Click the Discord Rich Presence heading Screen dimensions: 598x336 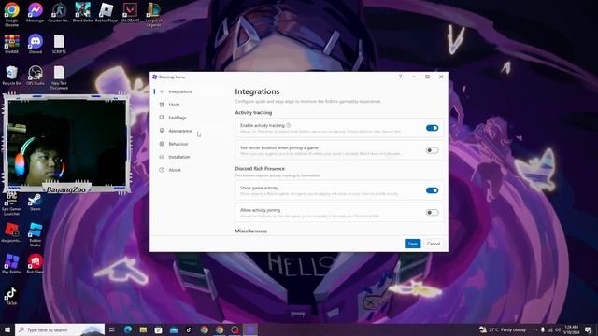click(260, 168)
